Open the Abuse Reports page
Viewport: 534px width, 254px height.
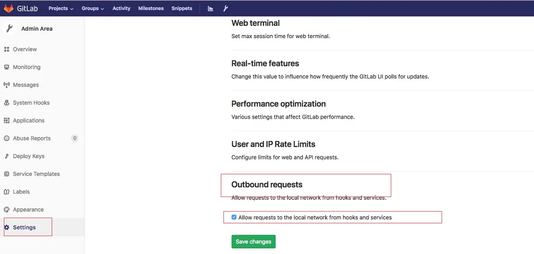pos(31,138)
